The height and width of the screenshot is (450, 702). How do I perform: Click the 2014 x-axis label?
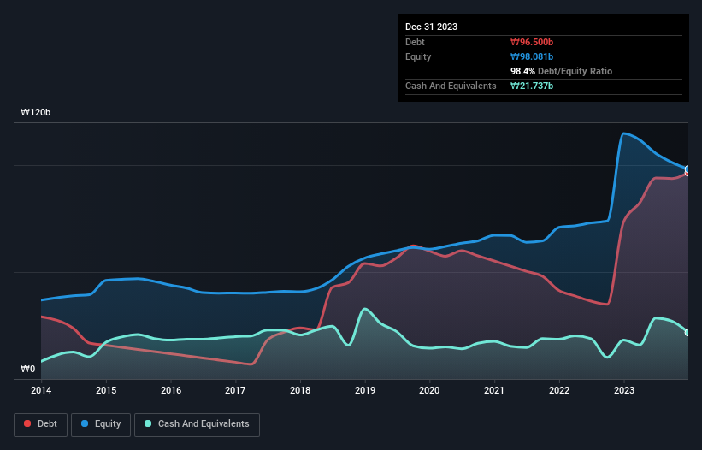pyautogui.click(x=41, y=390)
